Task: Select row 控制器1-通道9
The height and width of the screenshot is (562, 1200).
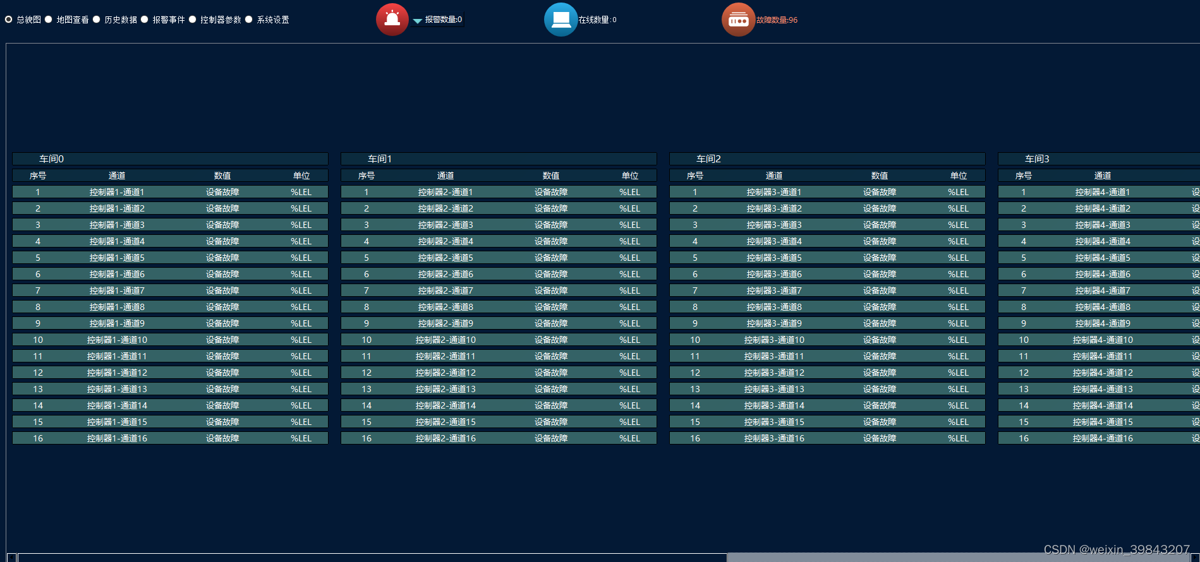Action: tap(170, 323)
